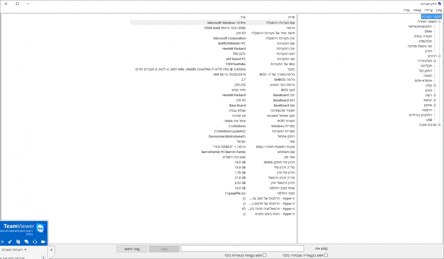Viewport: 444px width, 259px height.
Task: Click the TeamViewer double-arrow expand icon
Action: [2, 242]
